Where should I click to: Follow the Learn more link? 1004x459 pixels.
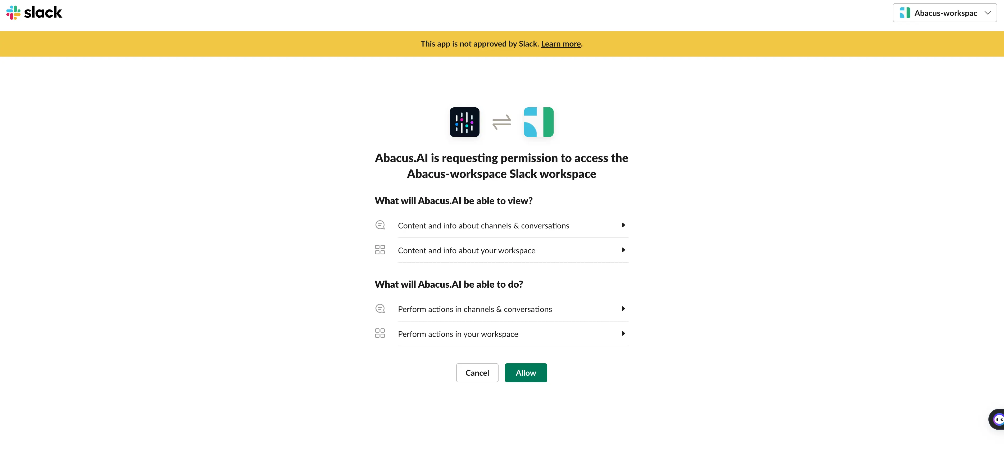560,44
